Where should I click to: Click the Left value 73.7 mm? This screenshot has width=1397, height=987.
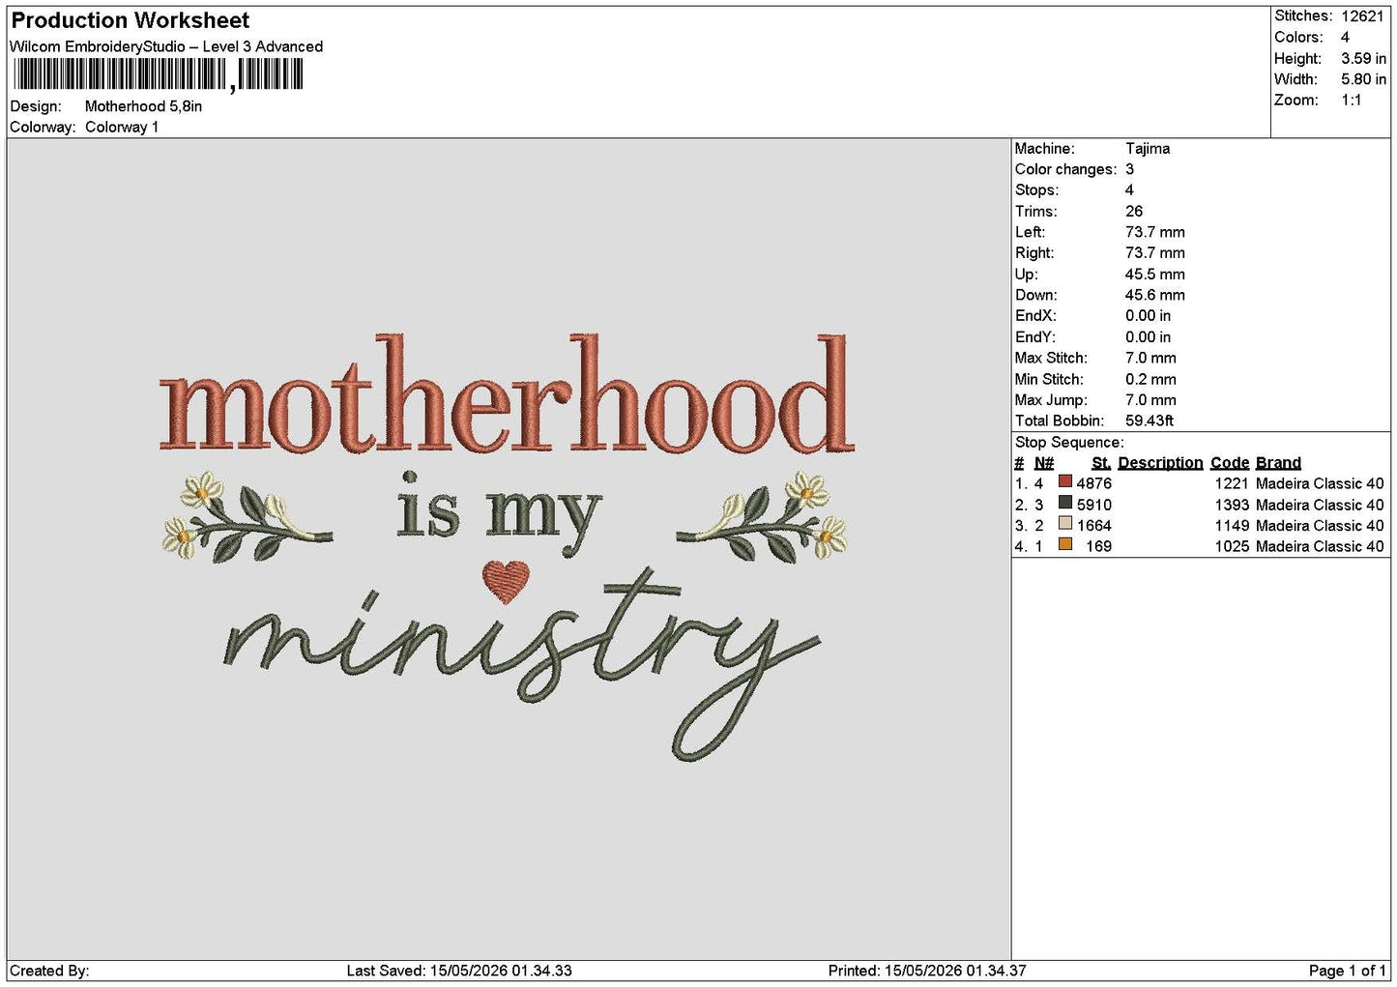[1155, 232]
